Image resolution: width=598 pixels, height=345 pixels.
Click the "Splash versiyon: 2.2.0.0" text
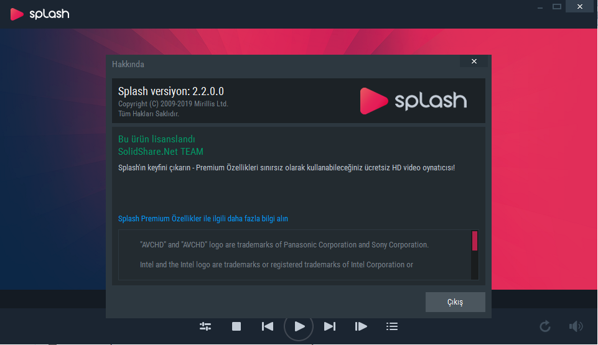(x=171, y=91)
